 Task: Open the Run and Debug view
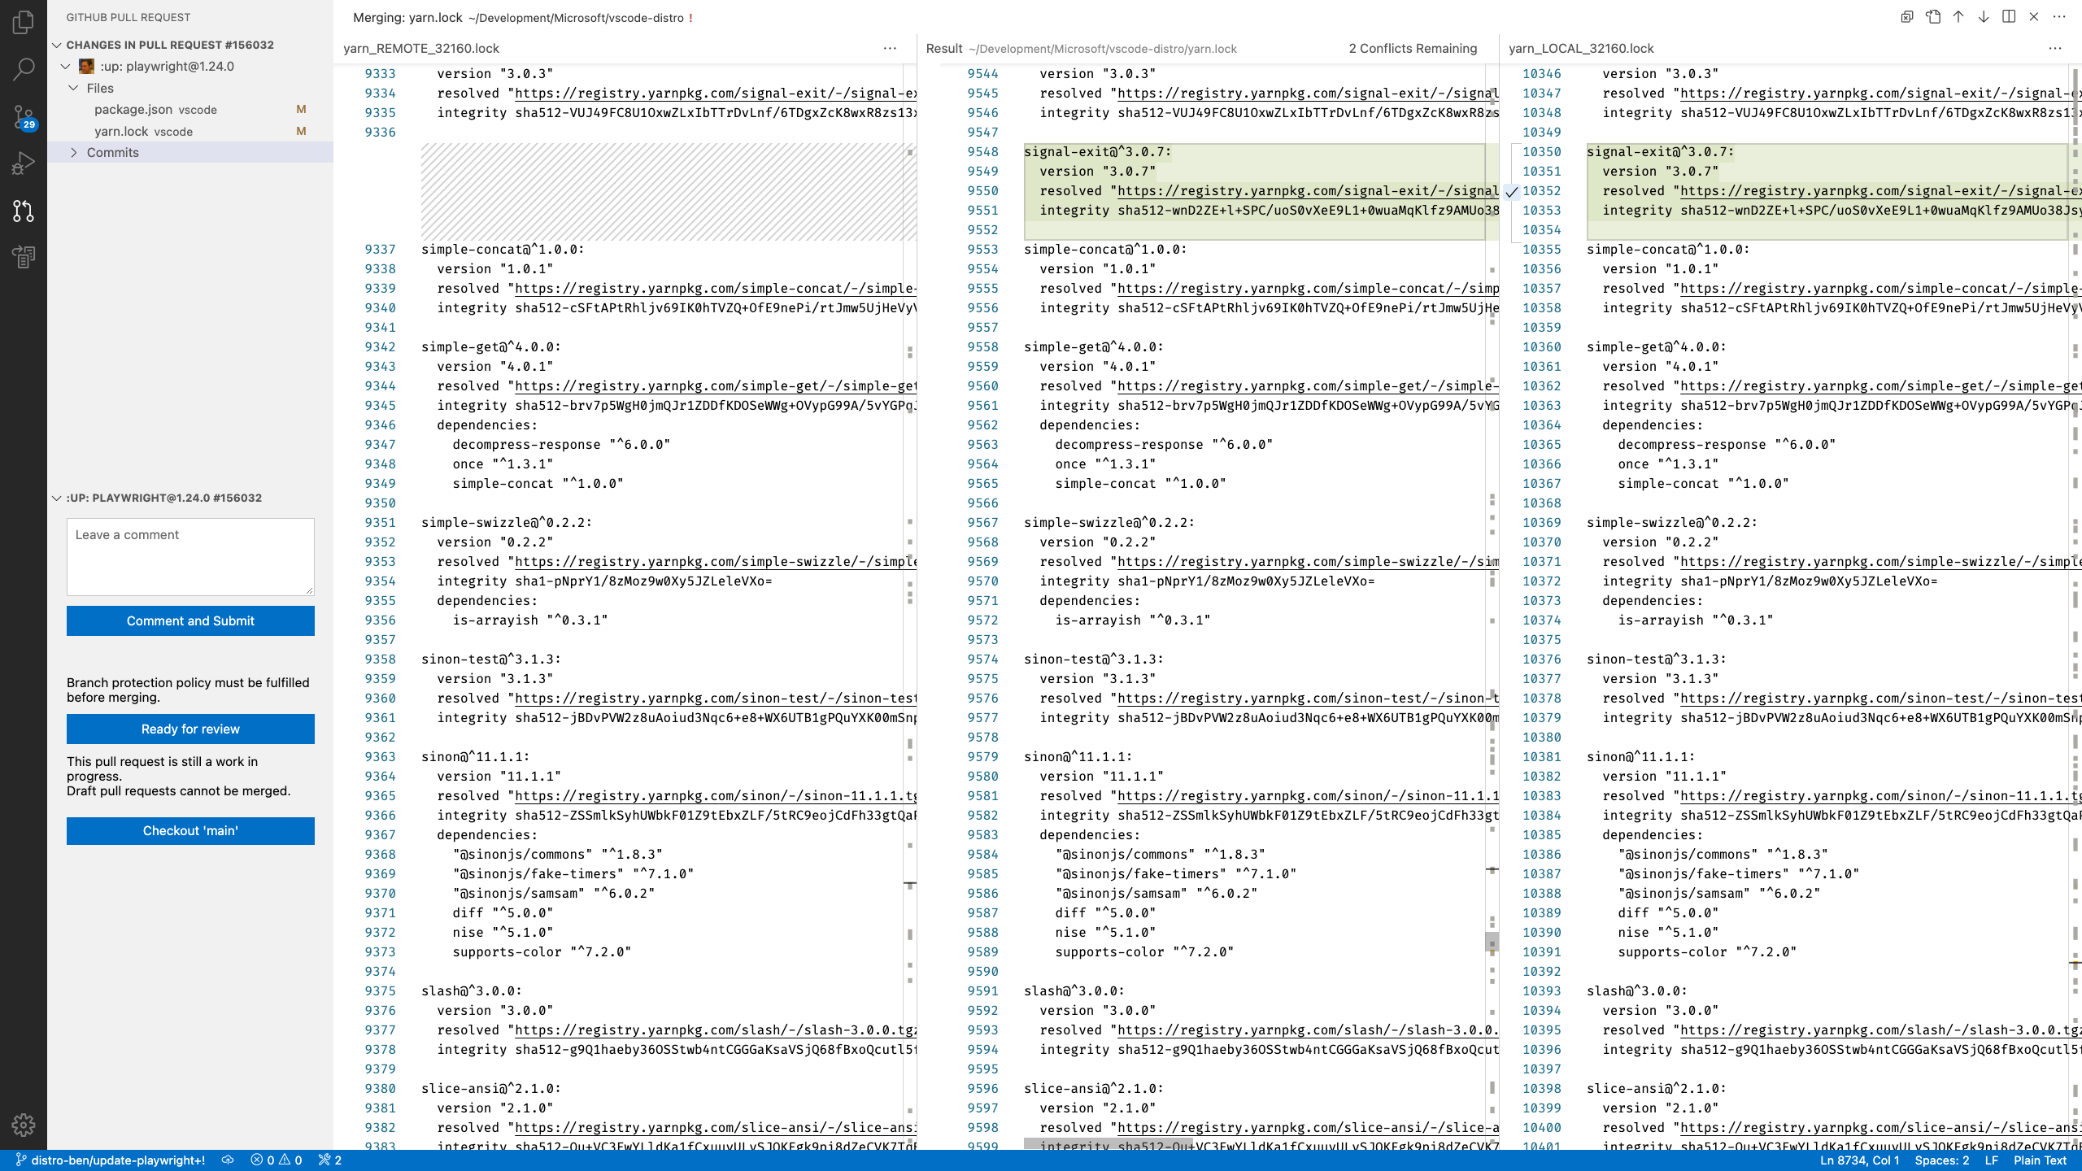pos(24,163)
